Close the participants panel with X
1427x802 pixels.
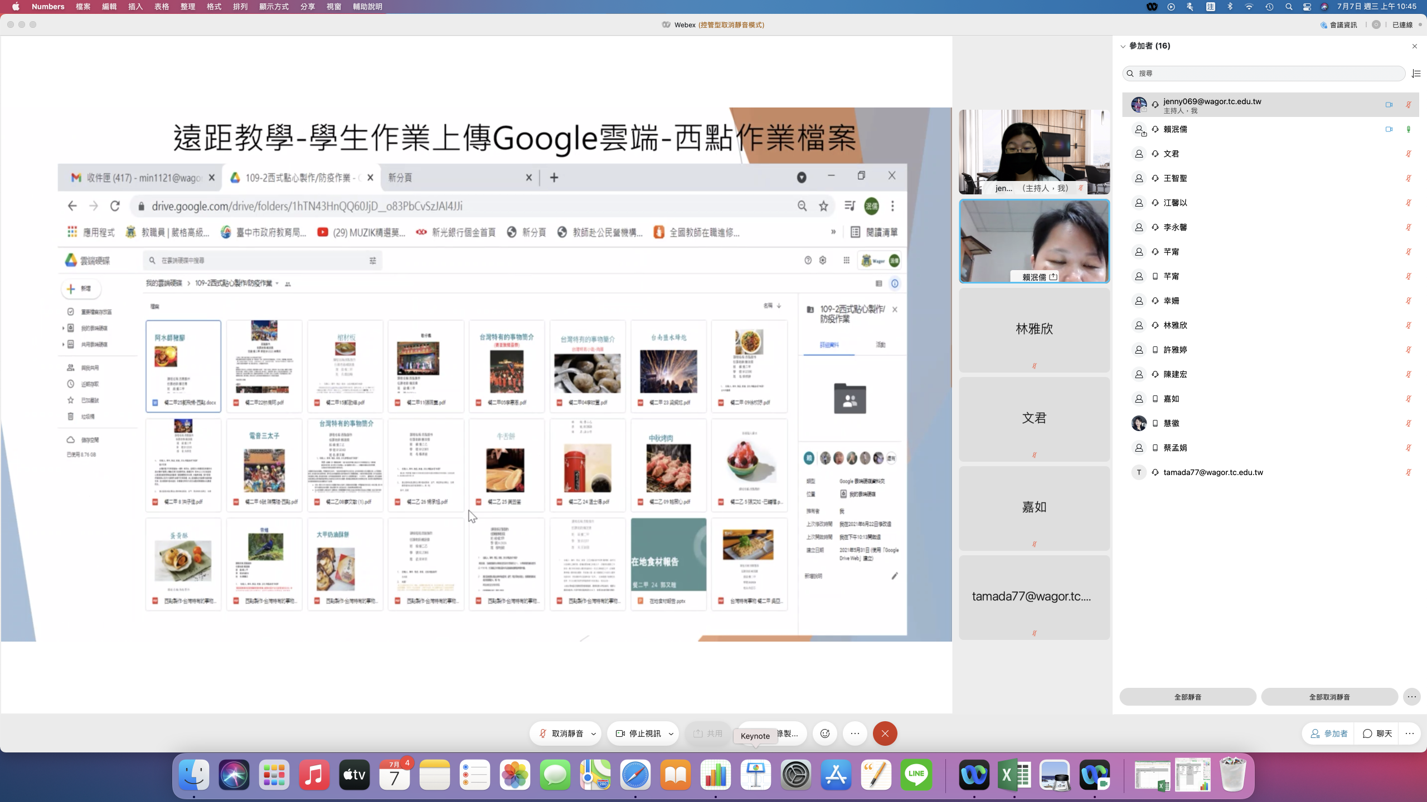tap(1414, 46)
